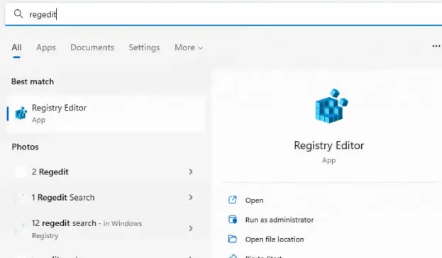The width and height of the screenshot is (442, 258).
Task: Switch to the Settings tab
Action: click(144, 47)
